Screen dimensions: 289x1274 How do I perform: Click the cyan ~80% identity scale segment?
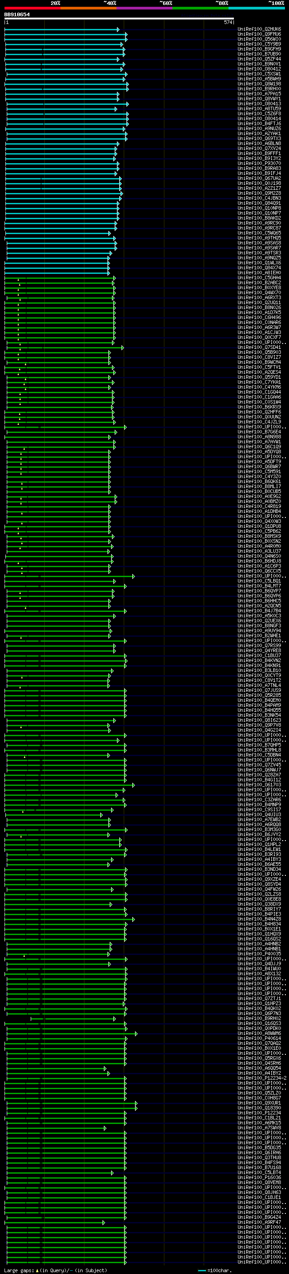(x=257, y=9)
